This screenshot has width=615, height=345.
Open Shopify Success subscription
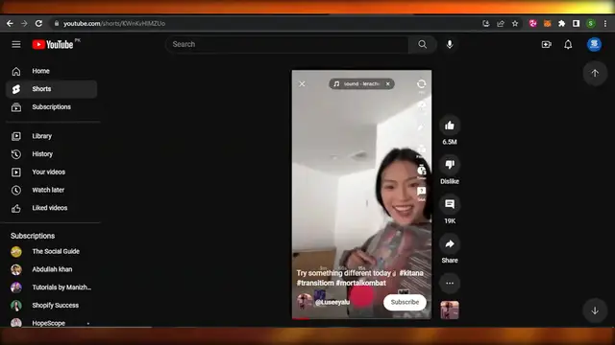51,306
